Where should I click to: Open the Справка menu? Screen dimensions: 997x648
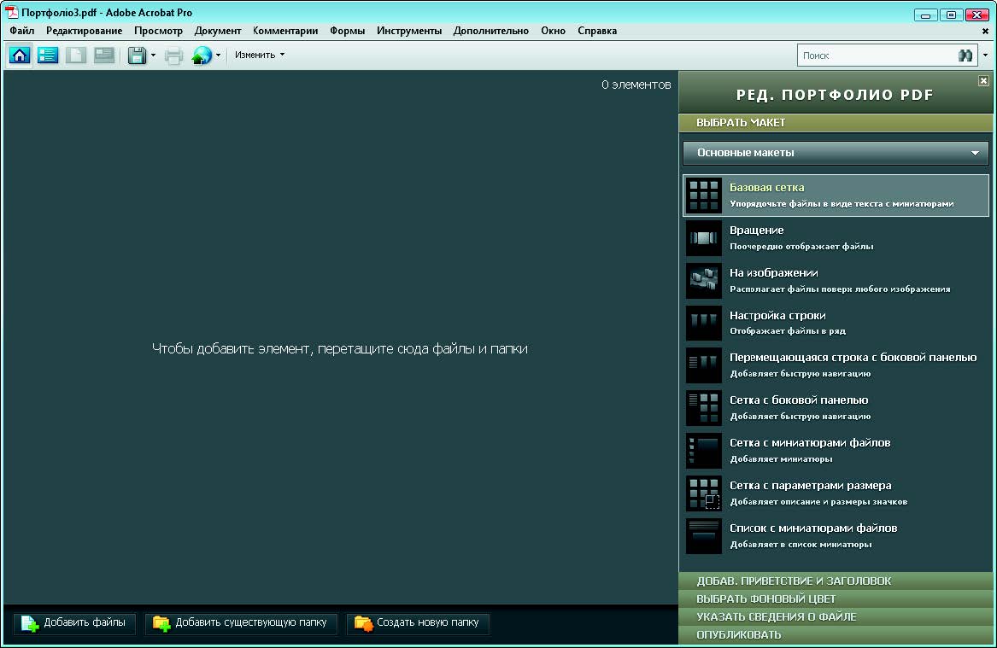(597, 31)
